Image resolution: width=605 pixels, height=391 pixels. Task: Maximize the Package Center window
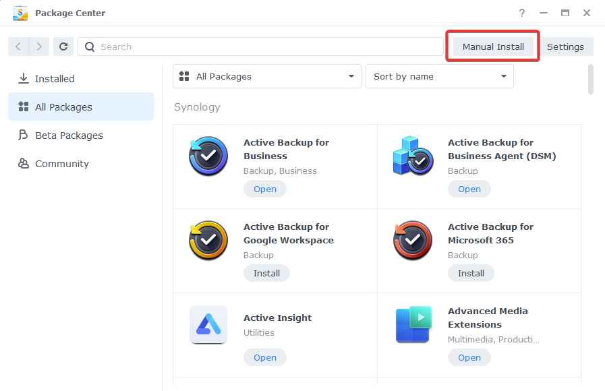[565, 13]
